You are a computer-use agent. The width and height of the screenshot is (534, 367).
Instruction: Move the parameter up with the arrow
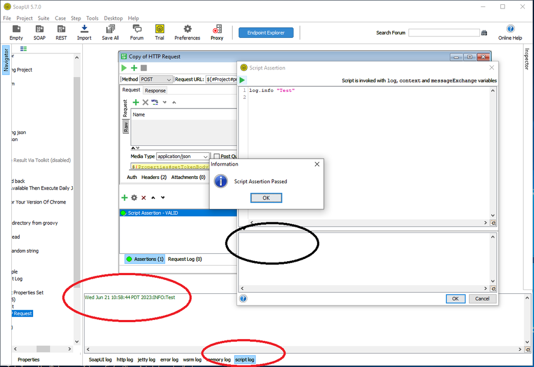(x=174, y=102)
